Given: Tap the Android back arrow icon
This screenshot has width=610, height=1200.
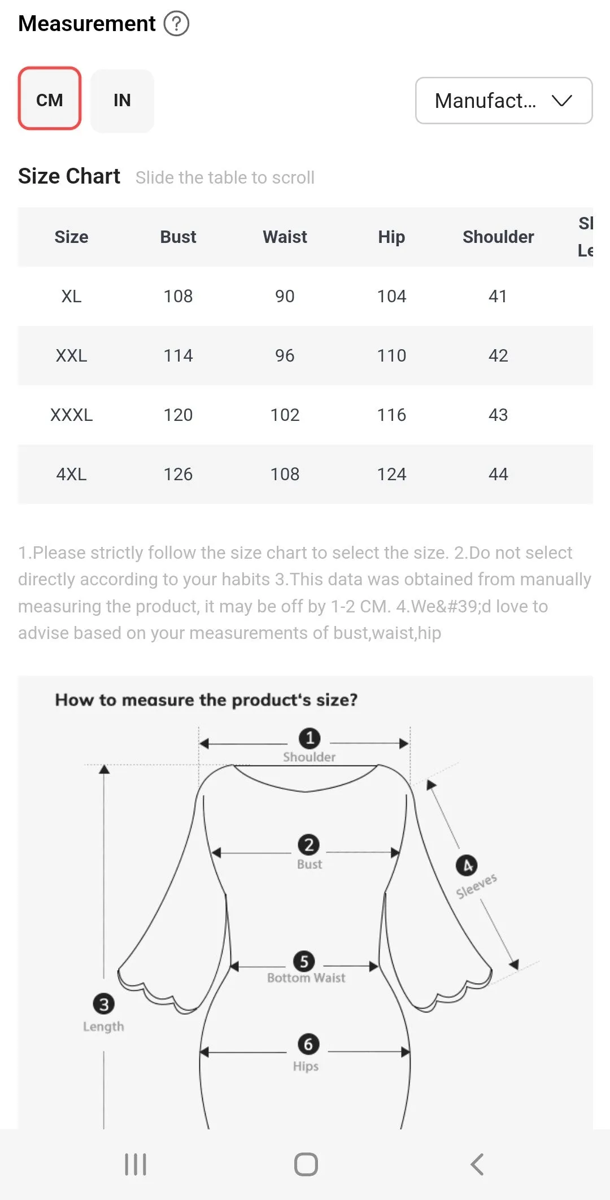Looking at the screenshot, I should 477,1164.
